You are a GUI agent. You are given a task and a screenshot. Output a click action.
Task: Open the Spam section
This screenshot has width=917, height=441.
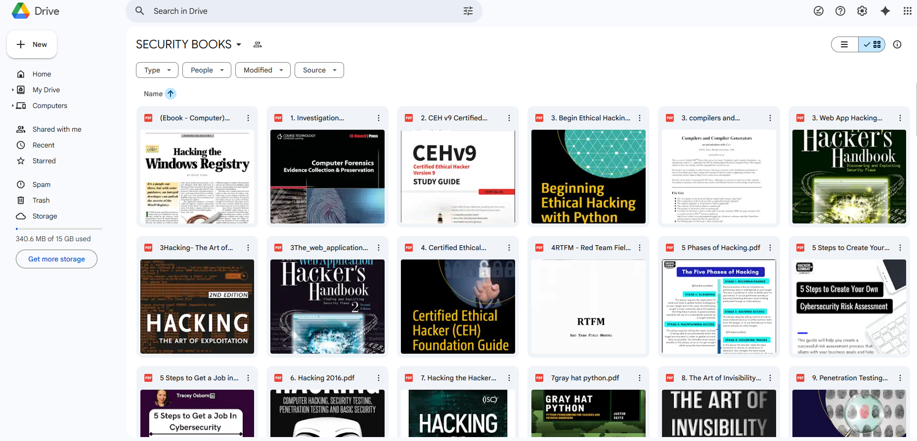(42, 184)
